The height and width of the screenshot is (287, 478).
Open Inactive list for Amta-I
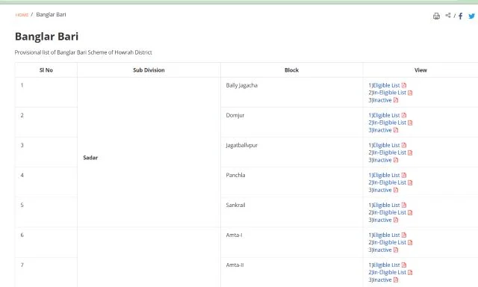click(382, 250)
